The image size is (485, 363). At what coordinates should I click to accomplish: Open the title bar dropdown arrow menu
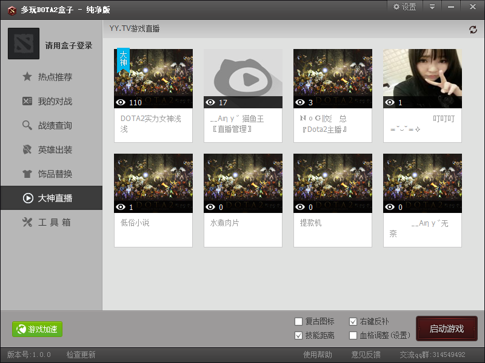(432, 7)
